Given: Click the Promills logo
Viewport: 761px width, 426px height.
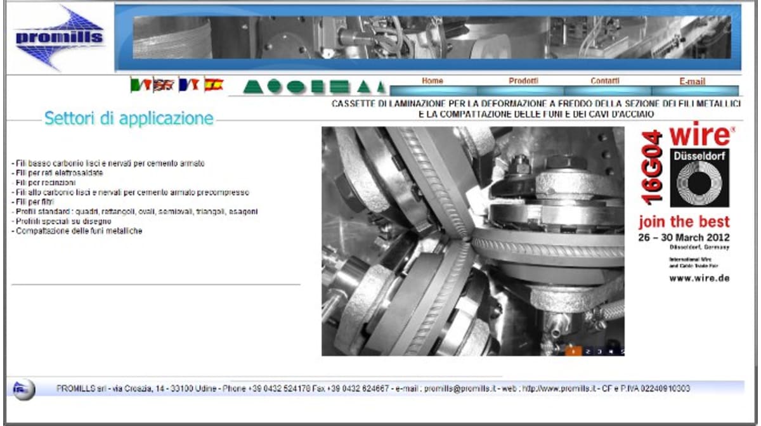Looking at the screenshot, I should click(58, 37).
